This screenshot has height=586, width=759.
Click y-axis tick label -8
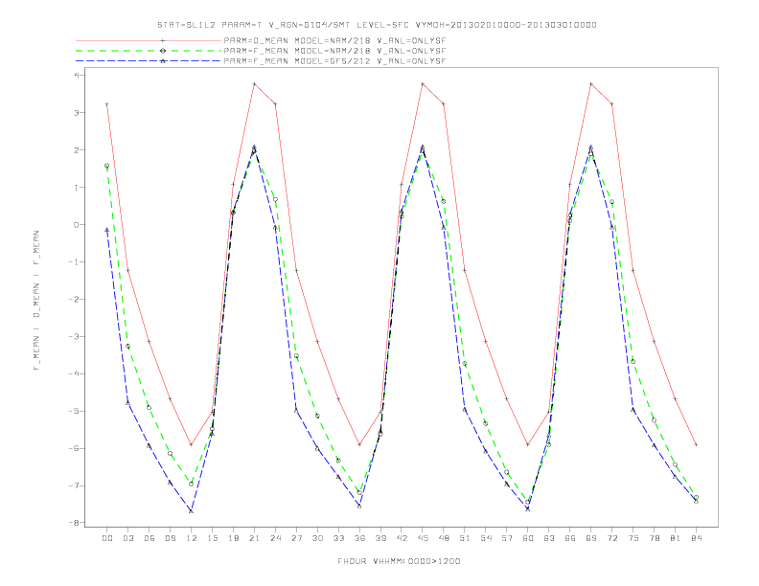[74, 523]
